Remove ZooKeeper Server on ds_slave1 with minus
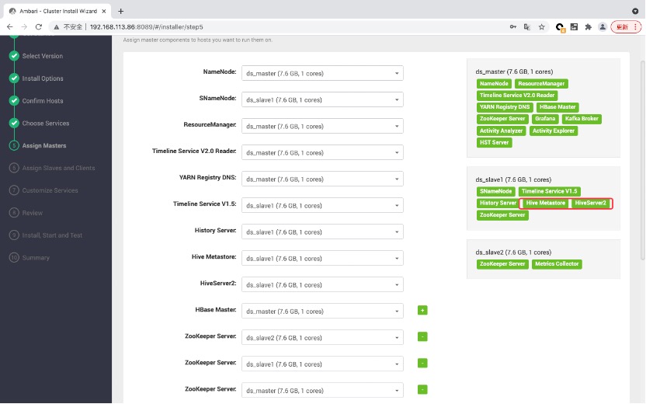This screenshot has height=404, width=646. [x=422, y=363]
